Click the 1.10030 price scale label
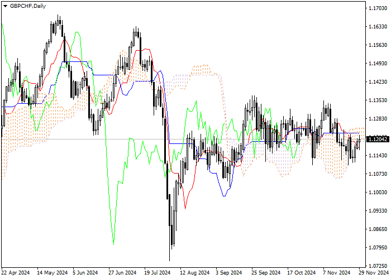The width and height of the screenshot is (391, 279). [x=378, y=193]
